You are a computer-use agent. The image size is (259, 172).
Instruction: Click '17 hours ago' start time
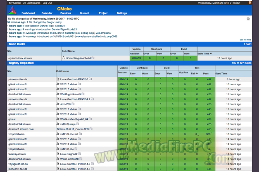click(224, 58)
